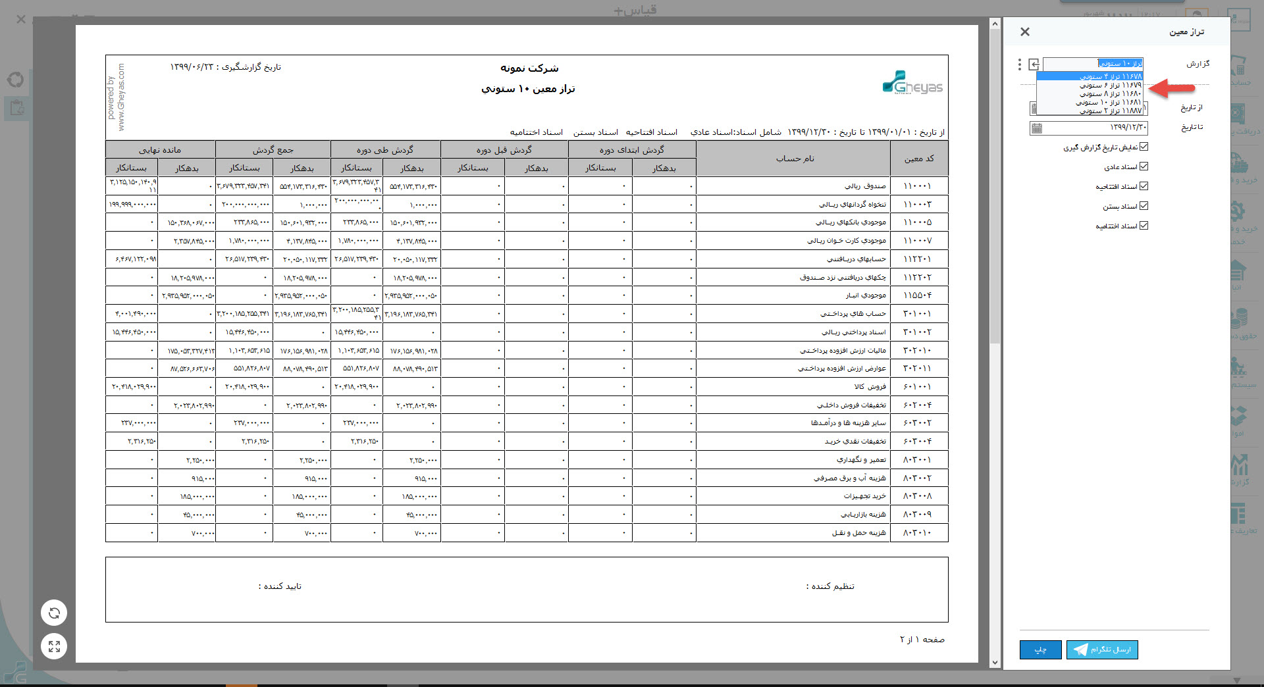Click account name 'تعمیر و نگهداری'
This screenshot has width=1264, height=687.
pos(861,459)
